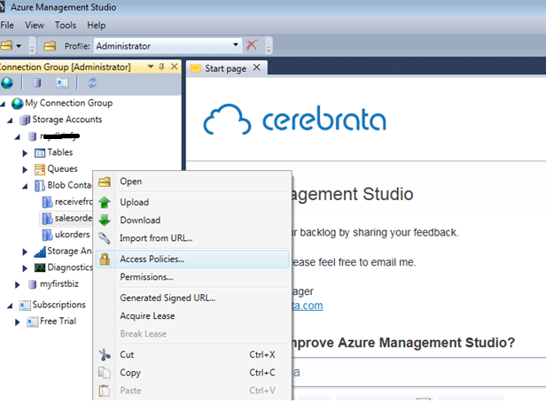Click the scissors Cut icon
This screenshot has height=403, width=546.
(105, 354)
